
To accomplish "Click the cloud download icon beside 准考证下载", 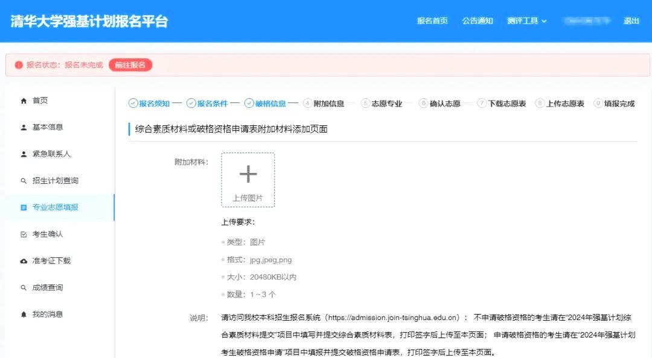I will 24,261.
